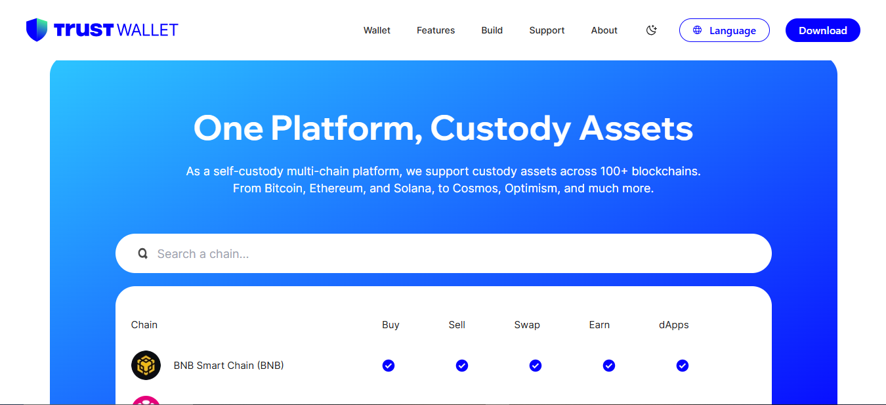Expand the Support navigation menu
The image size is (886, 405).
point(547,30)
